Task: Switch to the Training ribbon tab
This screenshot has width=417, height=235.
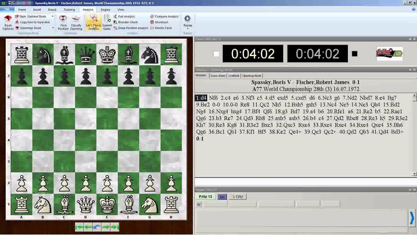Action: pos(69,9)
